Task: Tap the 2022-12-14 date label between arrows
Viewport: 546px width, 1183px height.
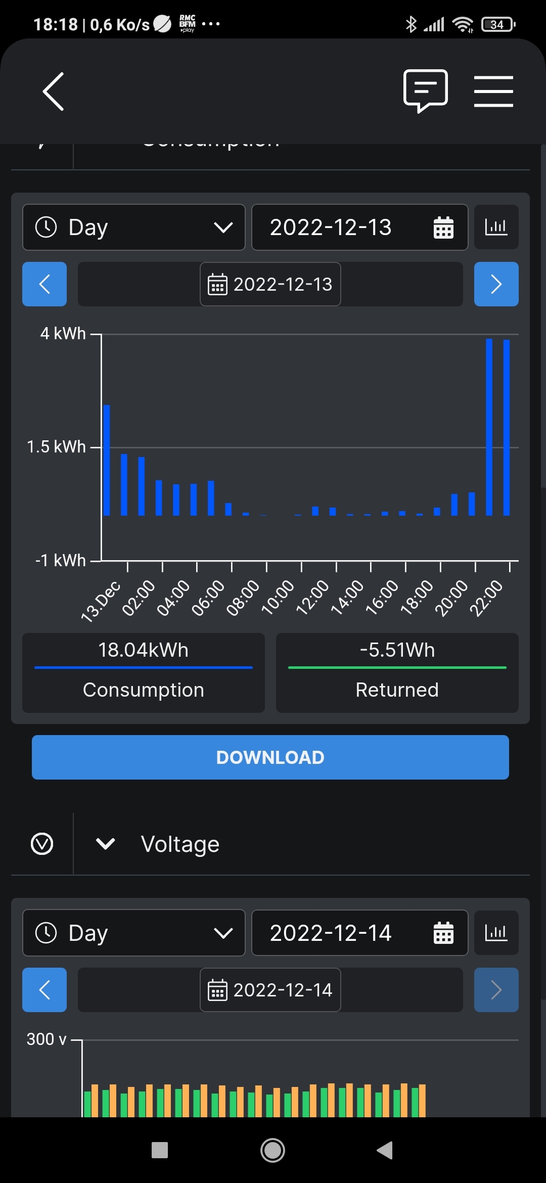Action: [270, 990]
